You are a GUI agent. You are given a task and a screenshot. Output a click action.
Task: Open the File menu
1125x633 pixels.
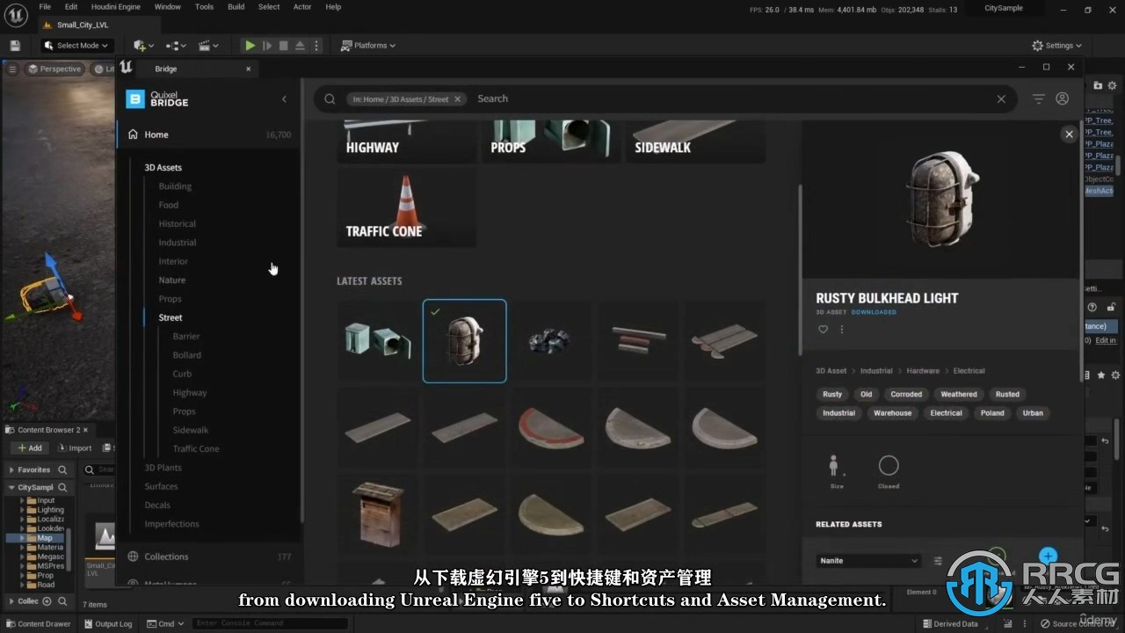pos(46,7)
